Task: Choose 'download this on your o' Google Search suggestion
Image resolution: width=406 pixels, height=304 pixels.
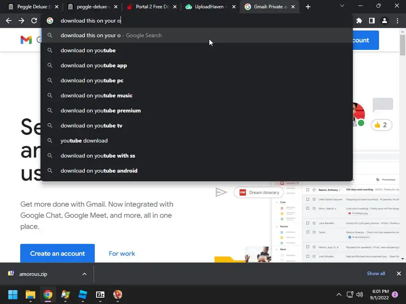Action: pyautogui.click(x=197, y=35)
